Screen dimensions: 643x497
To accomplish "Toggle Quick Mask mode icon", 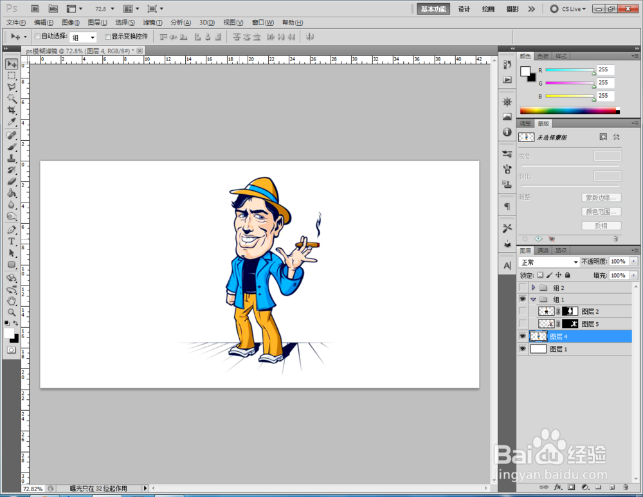I will 12,350.
